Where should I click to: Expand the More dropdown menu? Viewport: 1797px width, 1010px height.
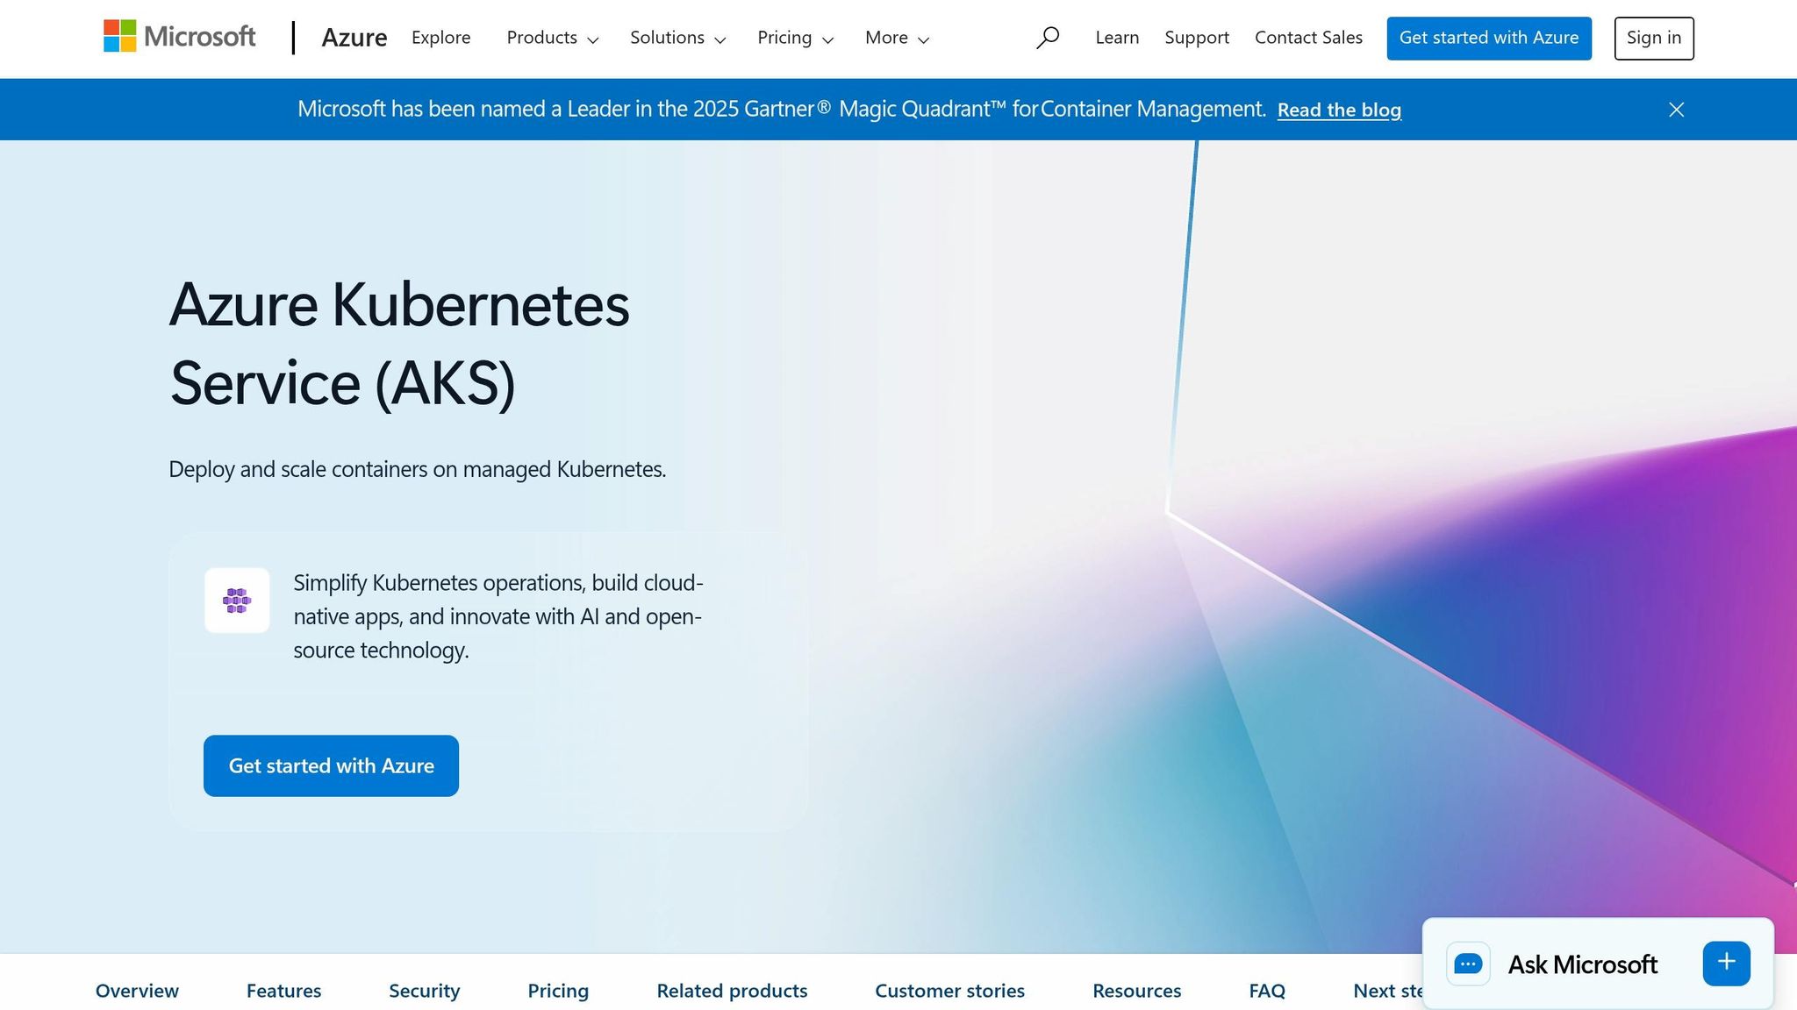tap(897, 38)
